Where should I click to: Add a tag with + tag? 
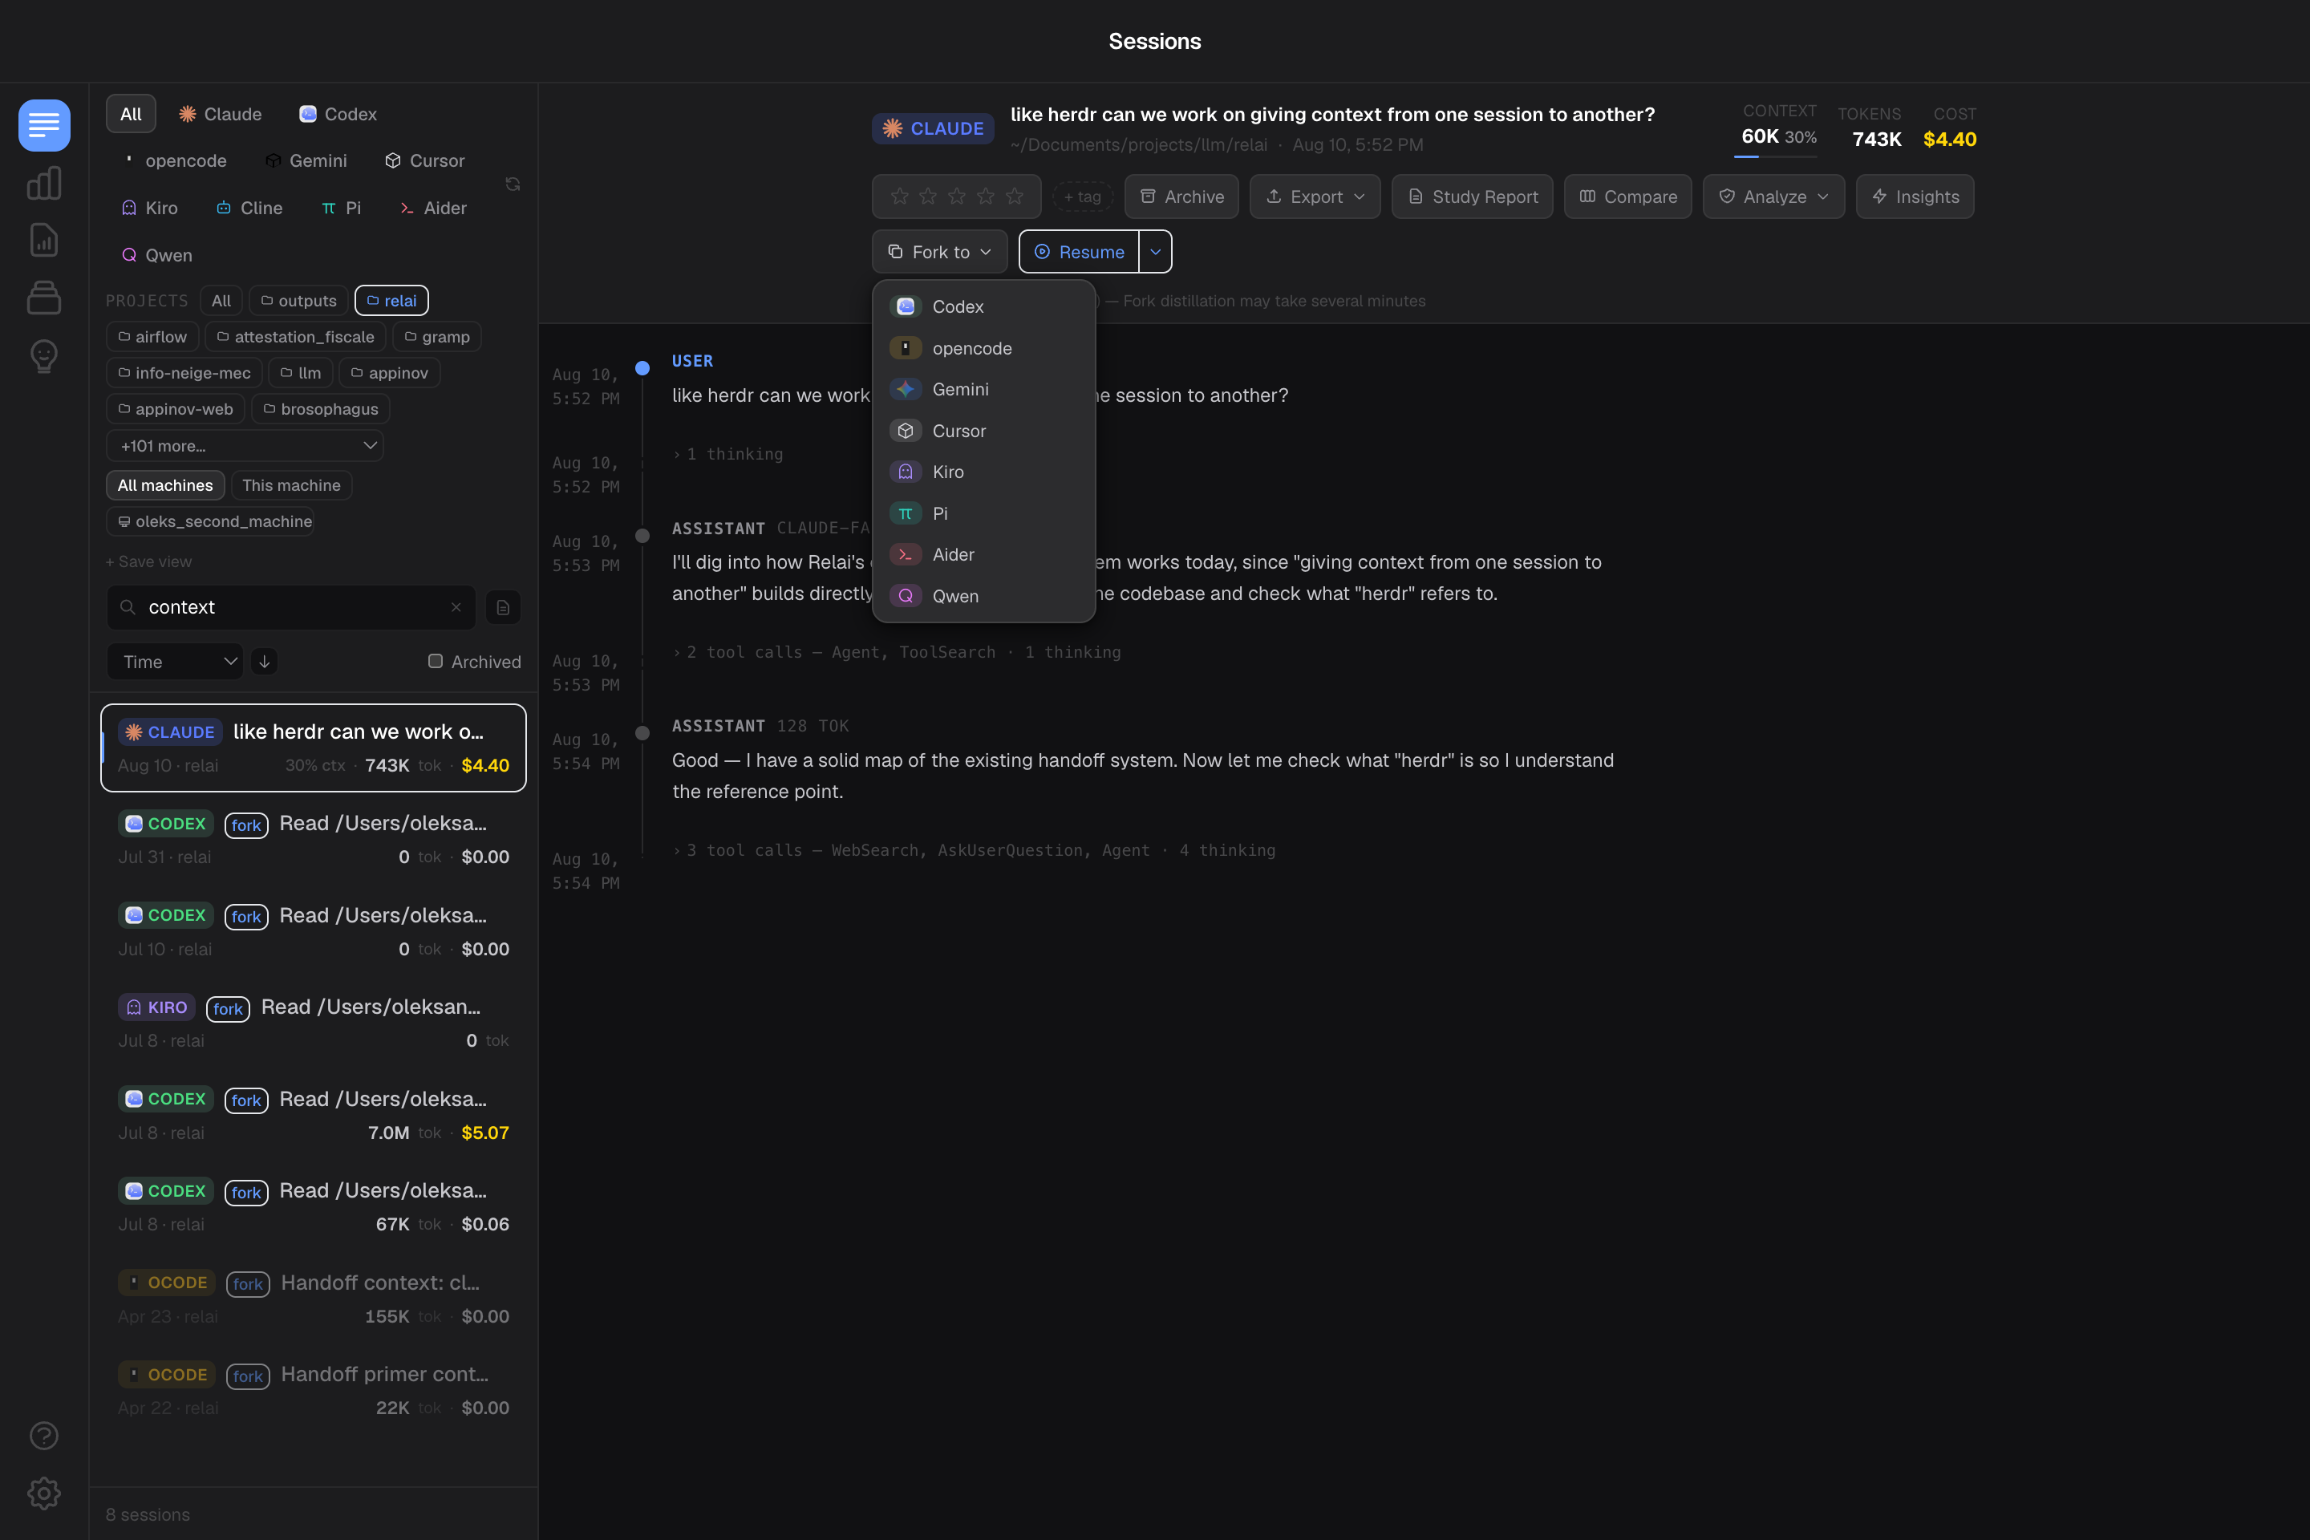pos(1082,197)
